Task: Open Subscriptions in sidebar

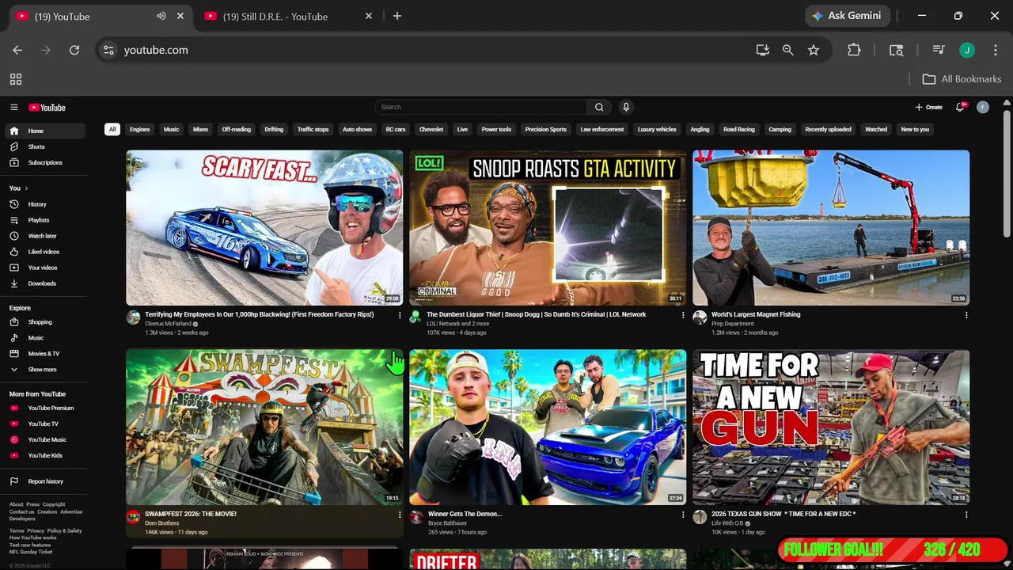Action: click(44, 162)
